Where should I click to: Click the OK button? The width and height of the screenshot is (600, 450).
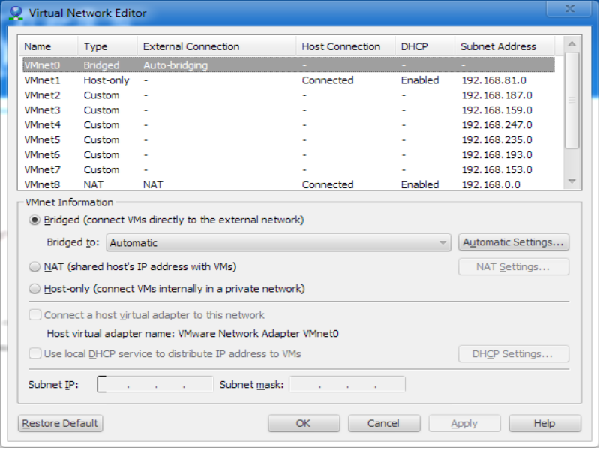point(303,424)
